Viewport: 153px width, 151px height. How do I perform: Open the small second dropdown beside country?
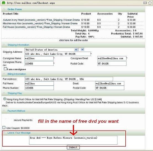81,50
